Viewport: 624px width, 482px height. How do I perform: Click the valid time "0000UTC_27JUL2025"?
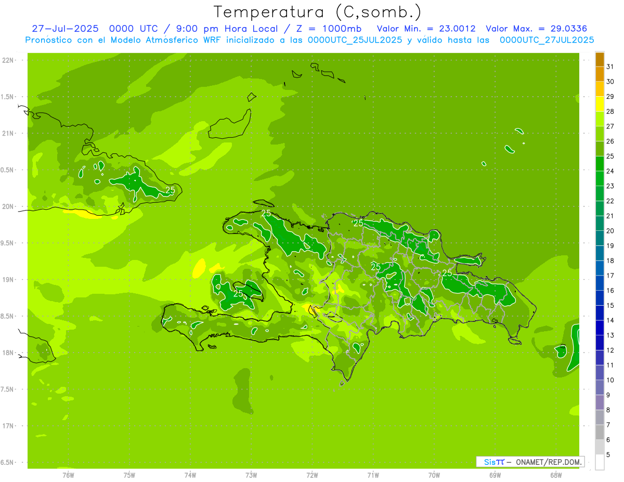[x=547, y=40]
